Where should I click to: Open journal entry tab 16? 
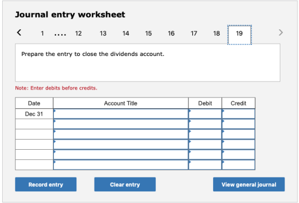click(171, 34)
